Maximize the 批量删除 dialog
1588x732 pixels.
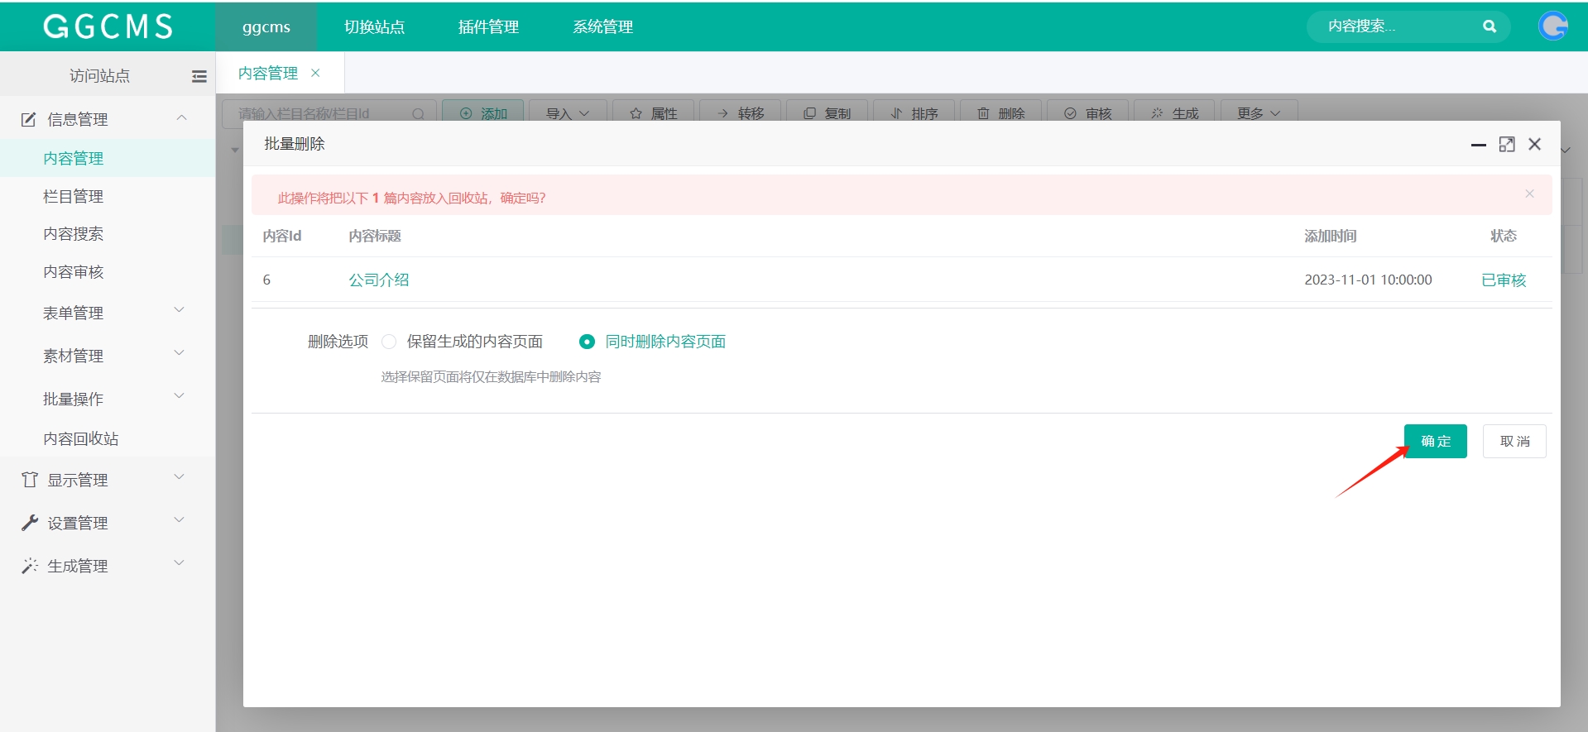(x=1507, y=144)
